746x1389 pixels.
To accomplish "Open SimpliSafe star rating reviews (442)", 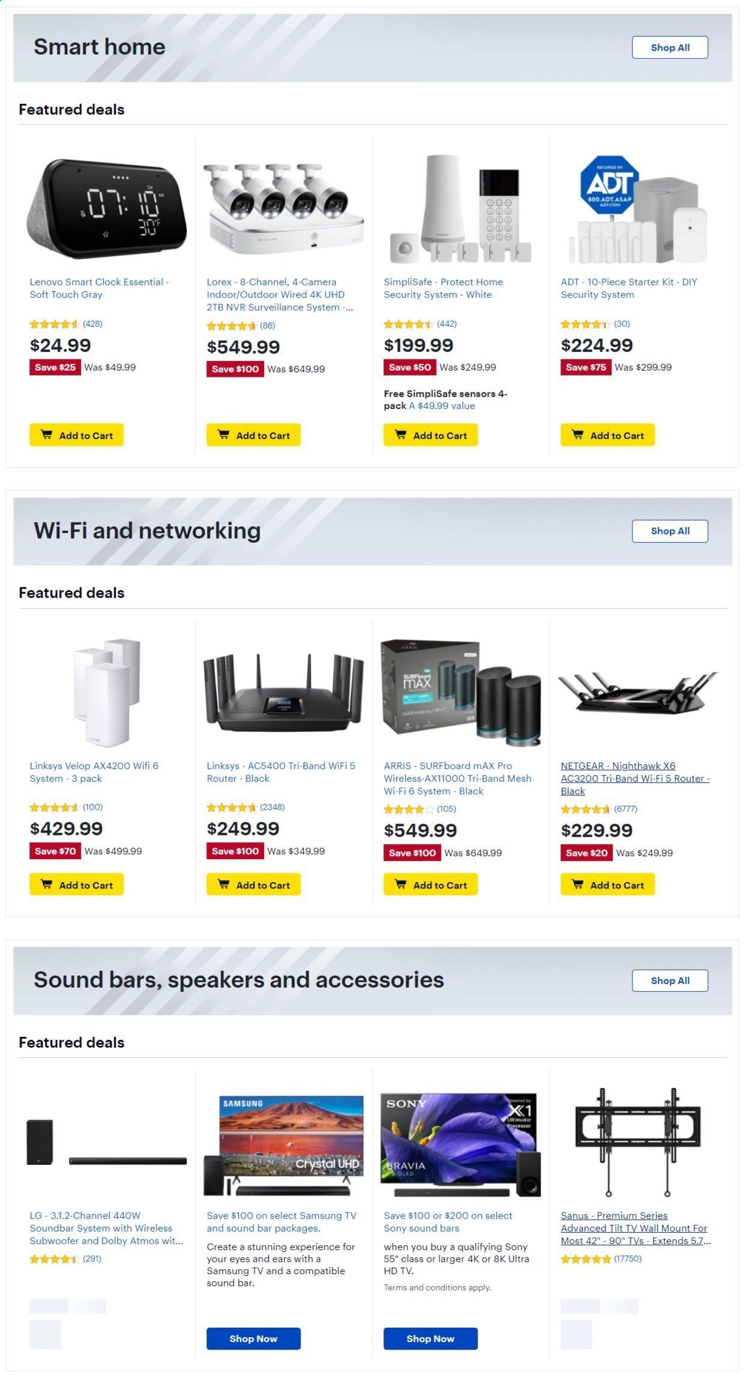I will [420, 324].
